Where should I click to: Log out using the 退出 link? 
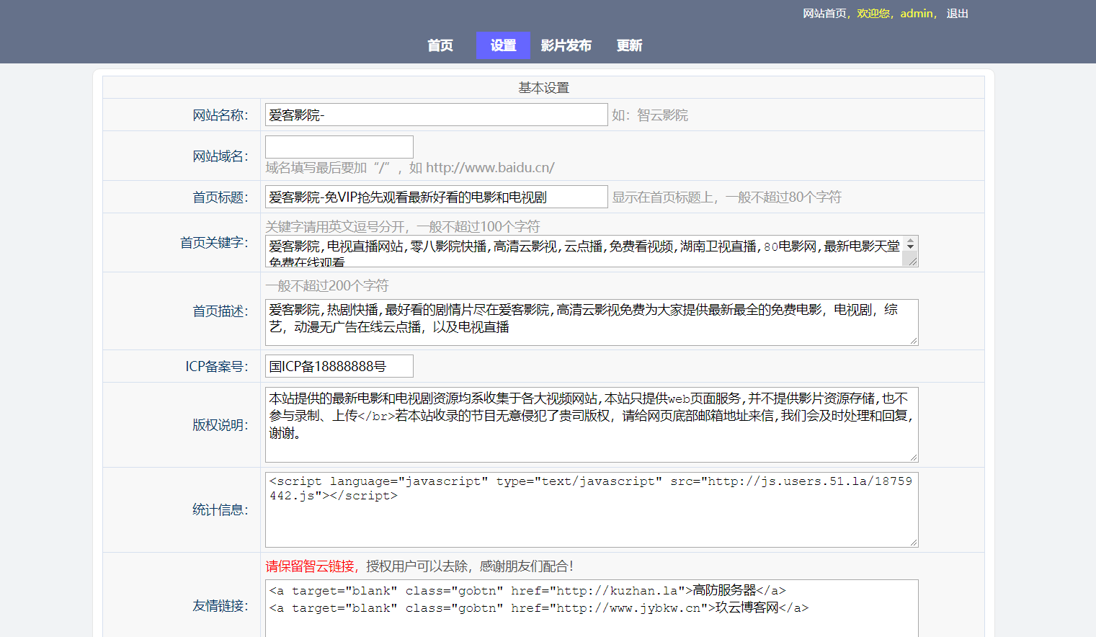tap(957, 14)
